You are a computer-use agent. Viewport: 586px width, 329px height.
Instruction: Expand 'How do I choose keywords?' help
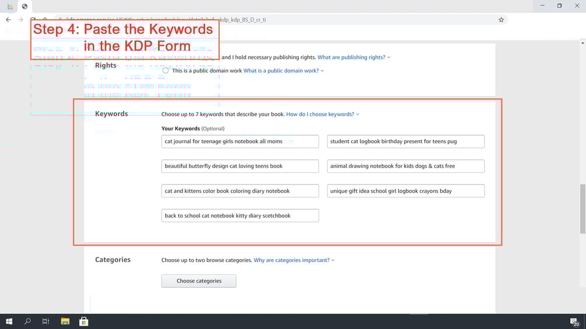pyautogui.click(x=322, y=114)
